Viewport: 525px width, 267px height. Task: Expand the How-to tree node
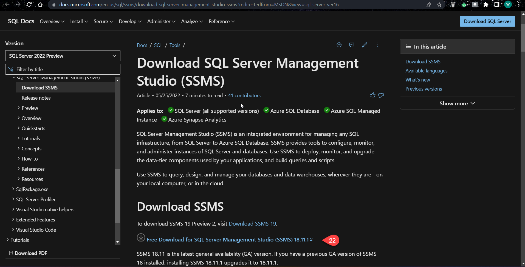point(19,159)
